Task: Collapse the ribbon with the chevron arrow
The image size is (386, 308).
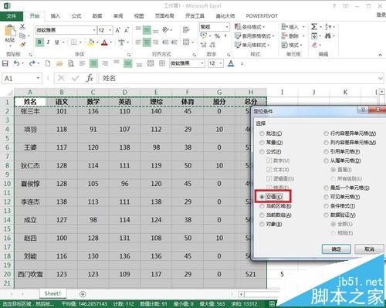Action: (x=380, y=55)
